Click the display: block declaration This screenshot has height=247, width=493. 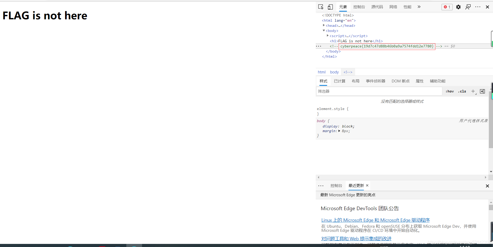coord(339,126)
